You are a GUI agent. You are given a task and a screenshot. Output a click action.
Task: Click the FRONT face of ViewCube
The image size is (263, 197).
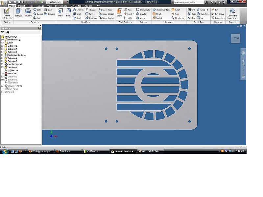(x=235, y=38)
